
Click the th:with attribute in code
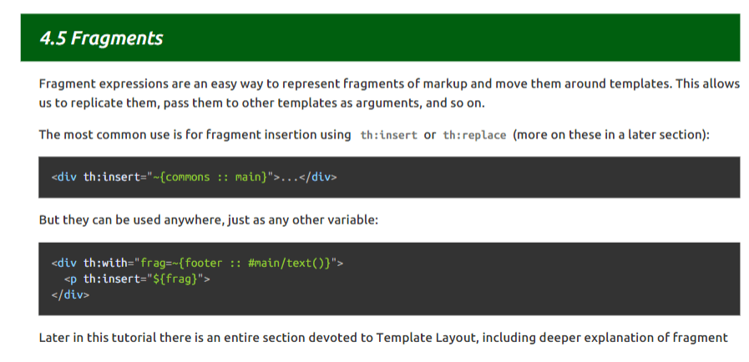pos(108,263)
